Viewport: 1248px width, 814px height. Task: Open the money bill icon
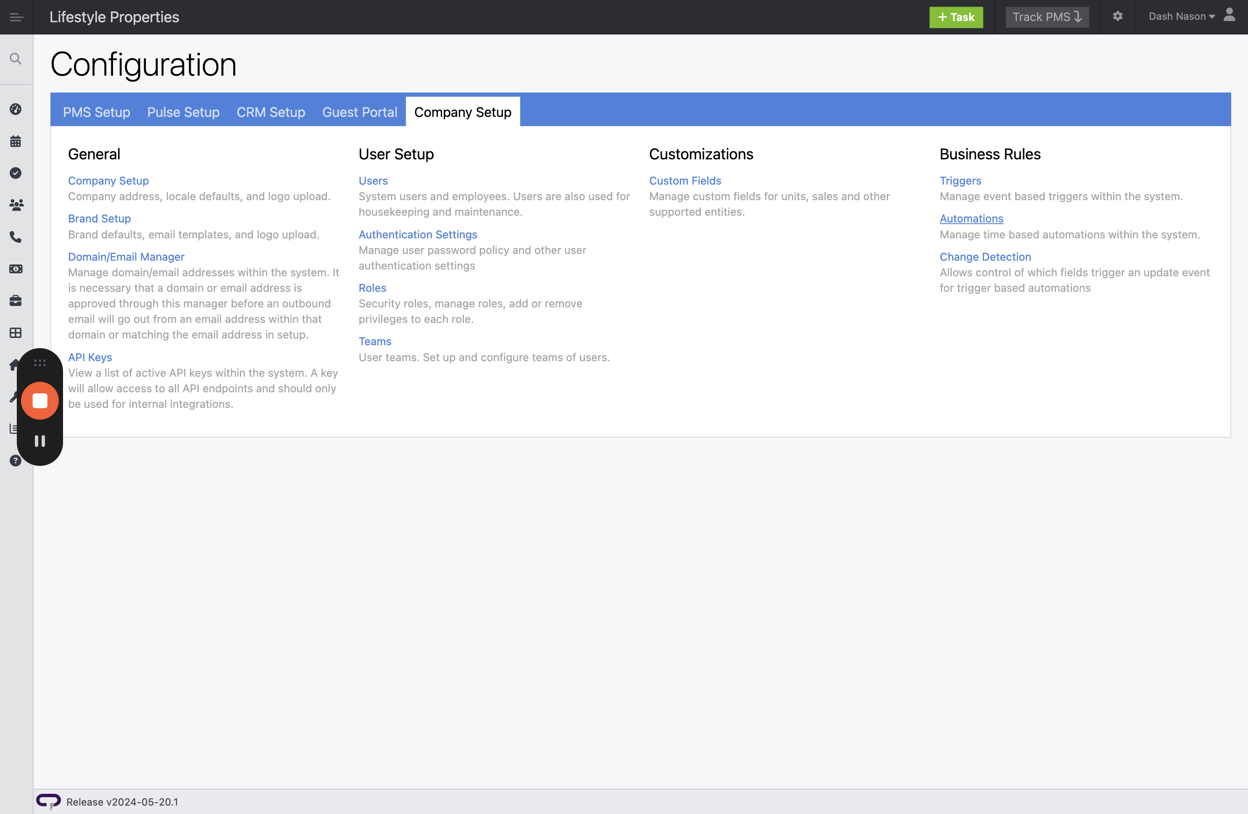click(x=16, y=269)
